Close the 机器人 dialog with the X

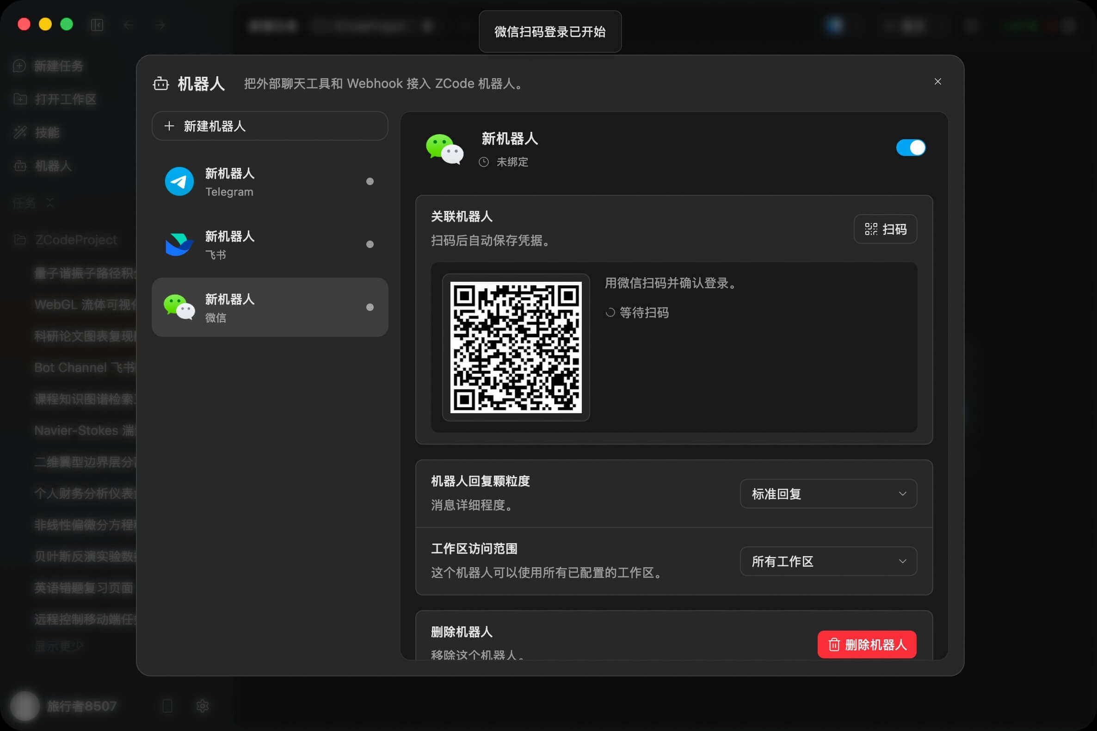937,81
